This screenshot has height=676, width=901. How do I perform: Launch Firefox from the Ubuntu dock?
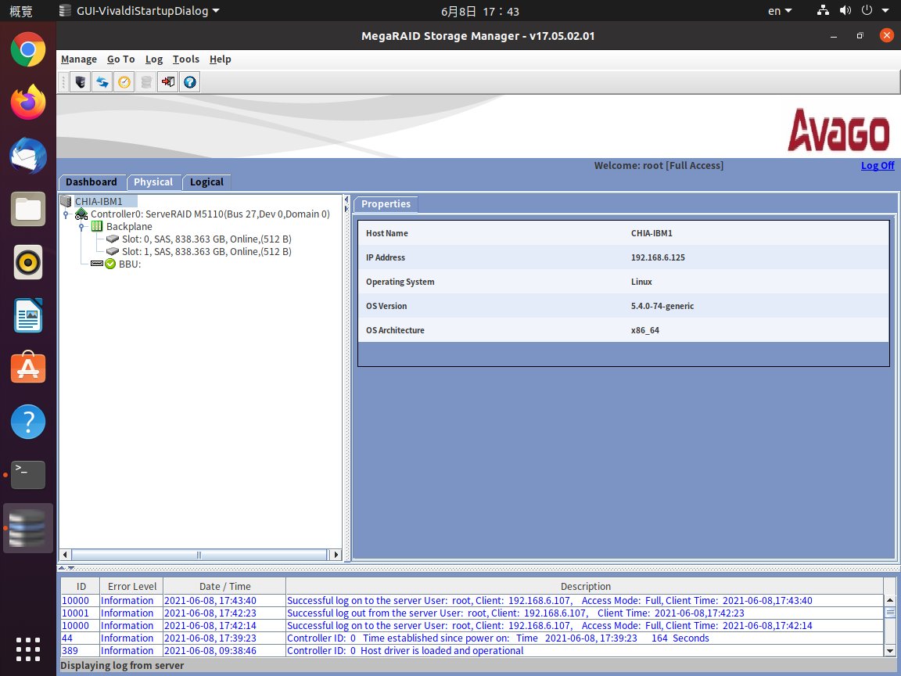pos(28,102)
